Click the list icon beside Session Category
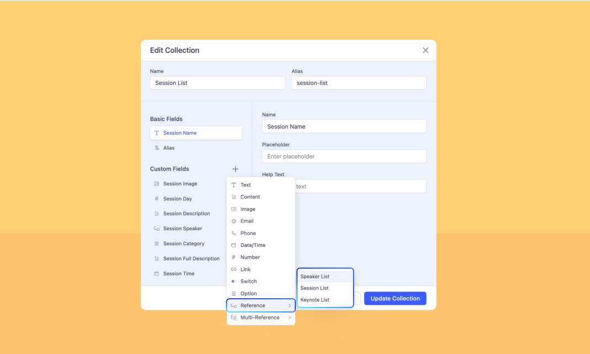This screenshot has height=354, width=590. [157, 244]
